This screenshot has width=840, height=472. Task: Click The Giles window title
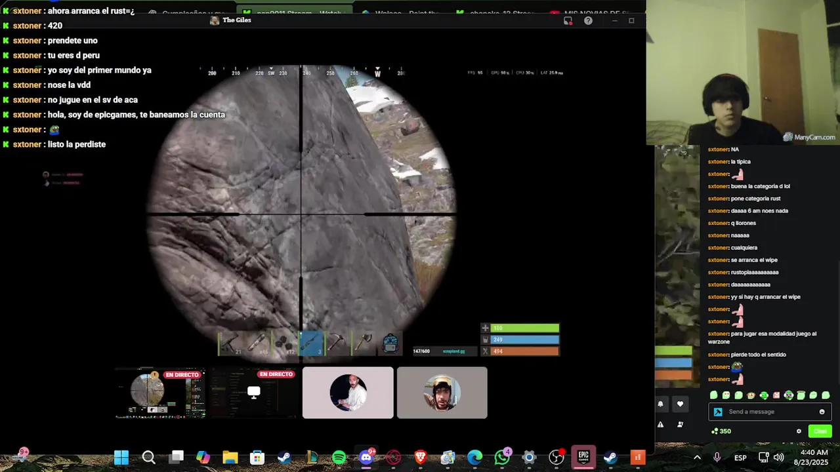coord(237,20)
